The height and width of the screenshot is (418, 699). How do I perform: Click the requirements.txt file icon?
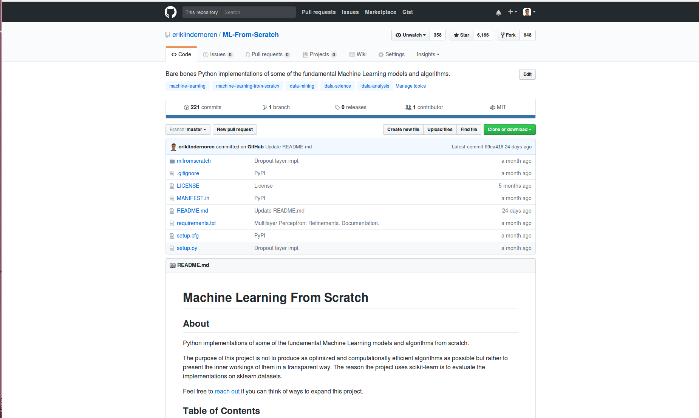pos(172,224)
